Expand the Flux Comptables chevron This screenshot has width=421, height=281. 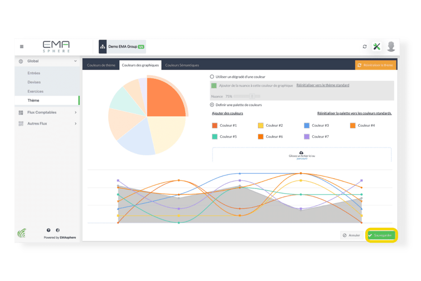(76, 112)
